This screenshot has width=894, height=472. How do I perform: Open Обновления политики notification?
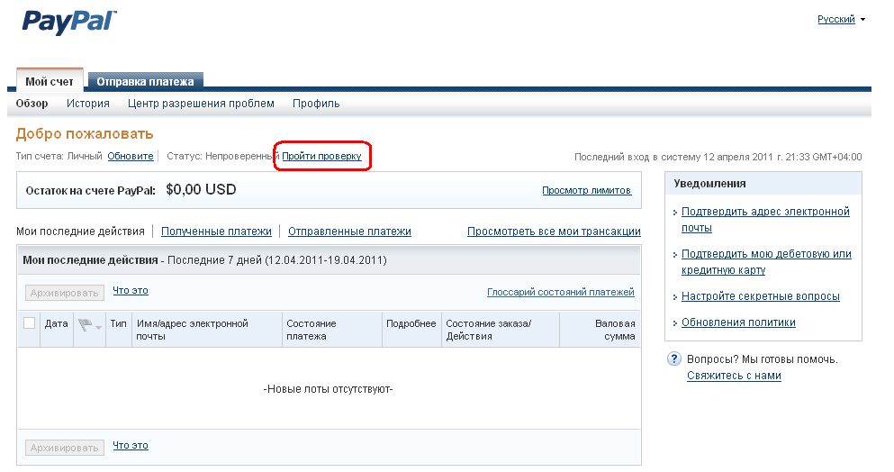(738, 322)
